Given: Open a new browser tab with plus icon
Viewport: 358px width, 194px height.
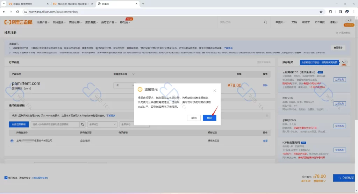Looking at the screenshot, I should [143, 3].
